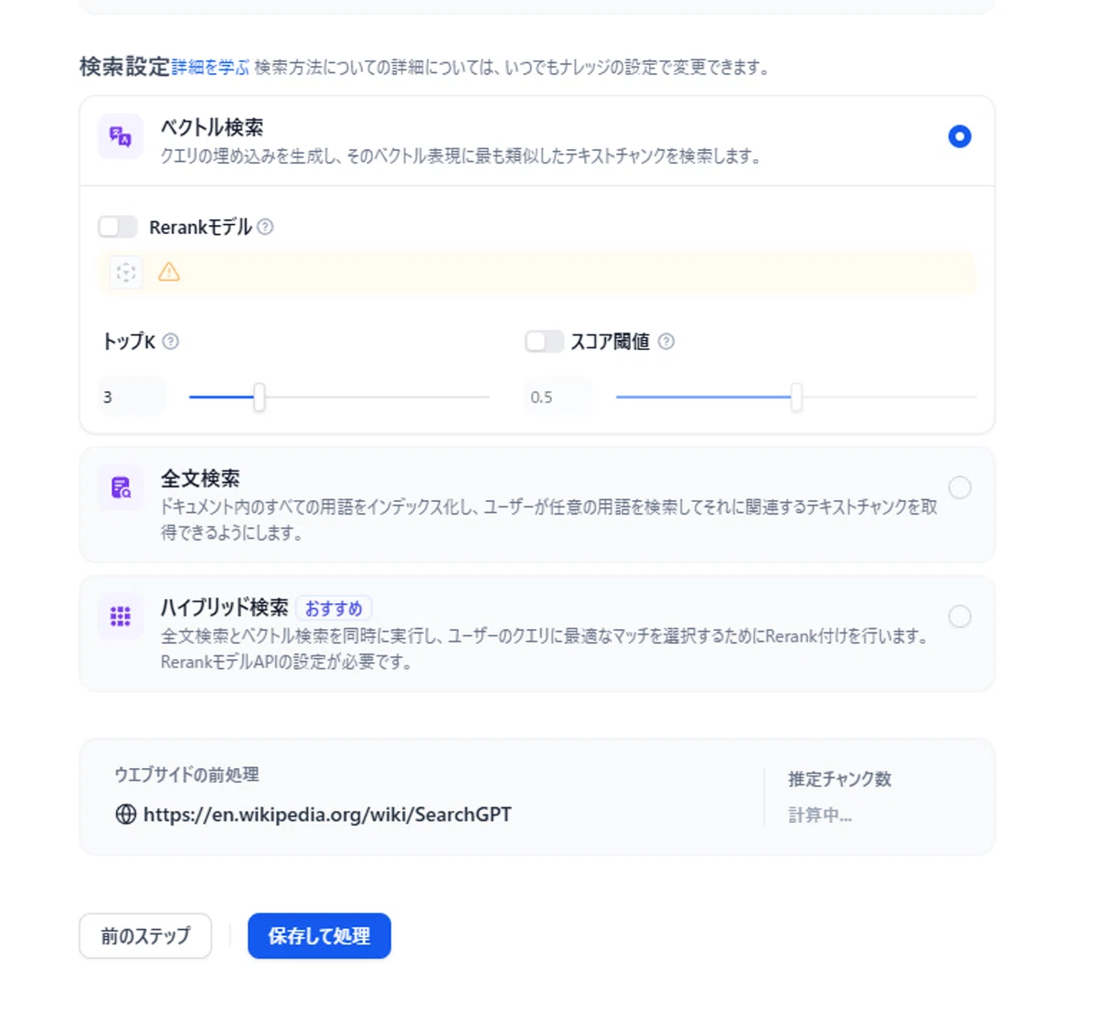Click the score threshold value field
The image size is (1097, 1013).
click(559, 397)
